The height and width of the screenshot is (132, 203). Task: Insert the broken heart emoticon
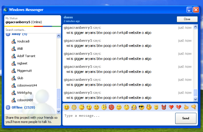pyautogui.click(x=179, y=107)
